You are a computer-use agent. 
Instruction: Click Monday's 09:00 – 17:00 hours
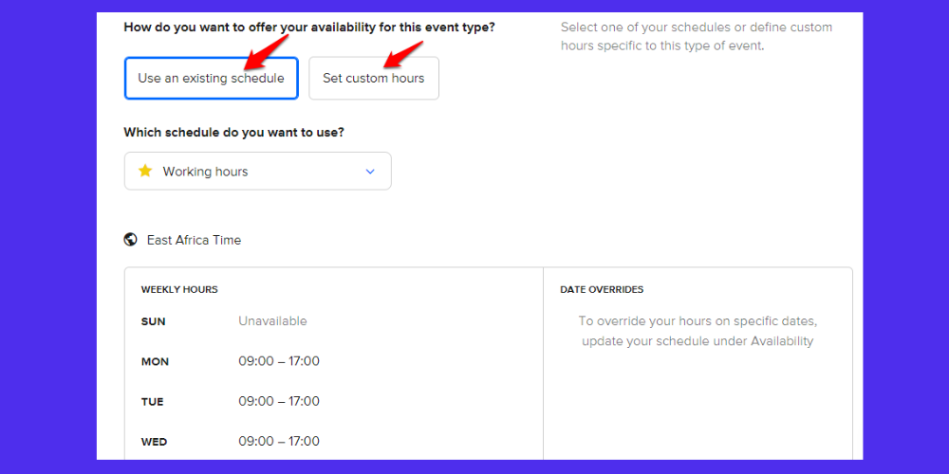pos(279,361)
